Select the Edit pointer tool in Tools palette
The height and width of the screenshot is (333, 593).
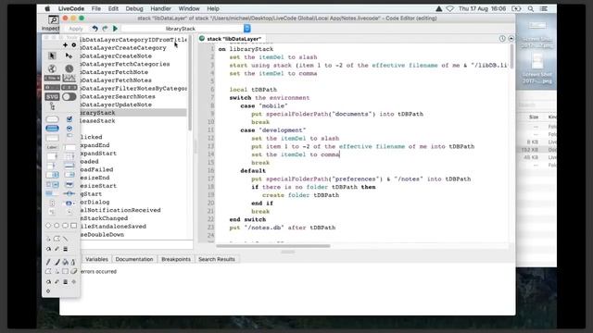tap(69, 55)
